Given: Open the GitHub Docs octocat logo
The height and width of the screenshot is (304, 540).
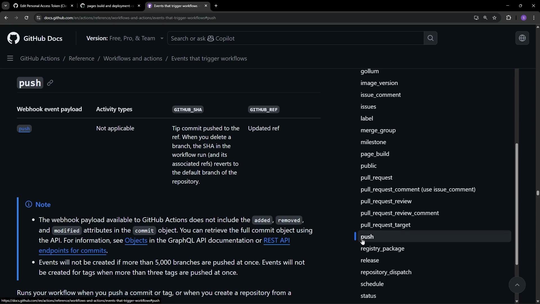Looking at the screenshot, I should pyautogui.click(x=13, y=38).
